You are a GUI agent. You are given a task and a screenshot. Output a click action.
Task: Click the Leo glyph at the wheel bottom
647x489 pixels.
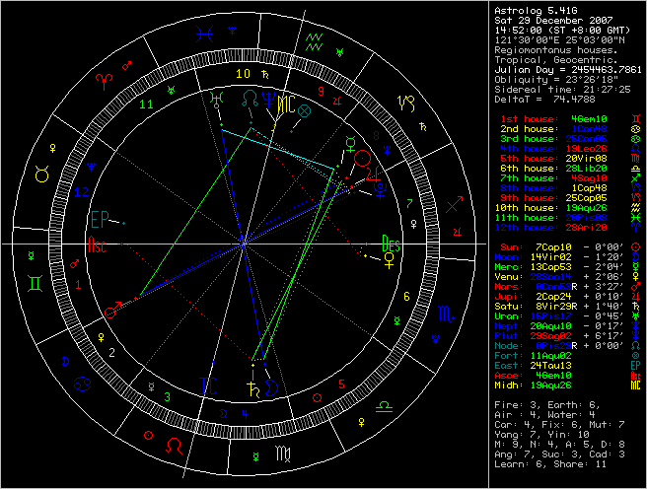point(174,445)
